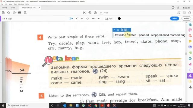Open More Tools icon at bottom of right panel
Image resolution: width=193 pixels, height=108 pixels.
pyautogui.click(x=190, y=87)
